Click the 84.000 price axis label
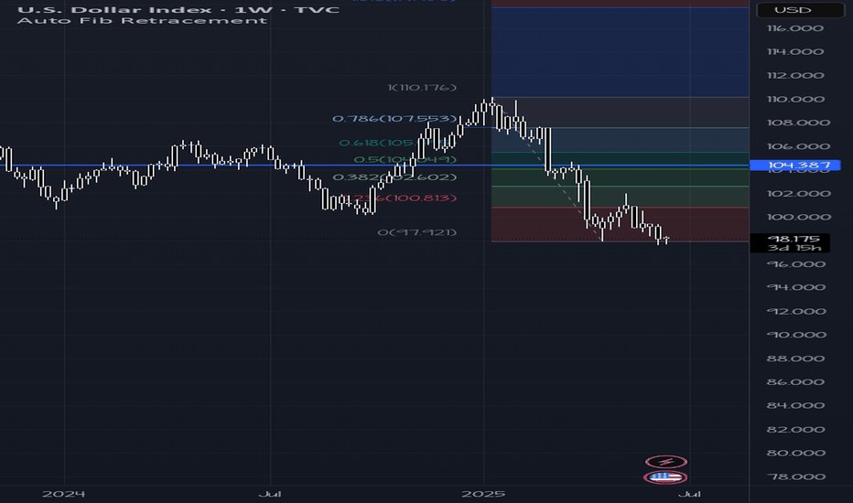This screenshot has width=853, height=503. tap(796, 406)
